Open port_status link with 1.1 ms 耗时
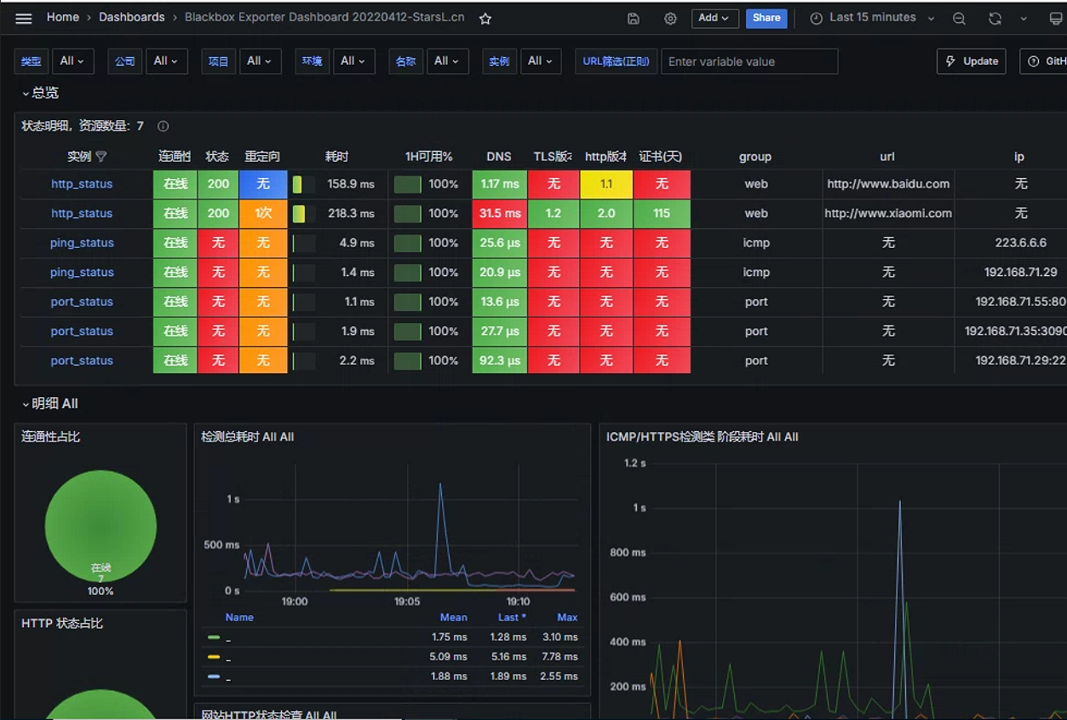 (82, 302)
